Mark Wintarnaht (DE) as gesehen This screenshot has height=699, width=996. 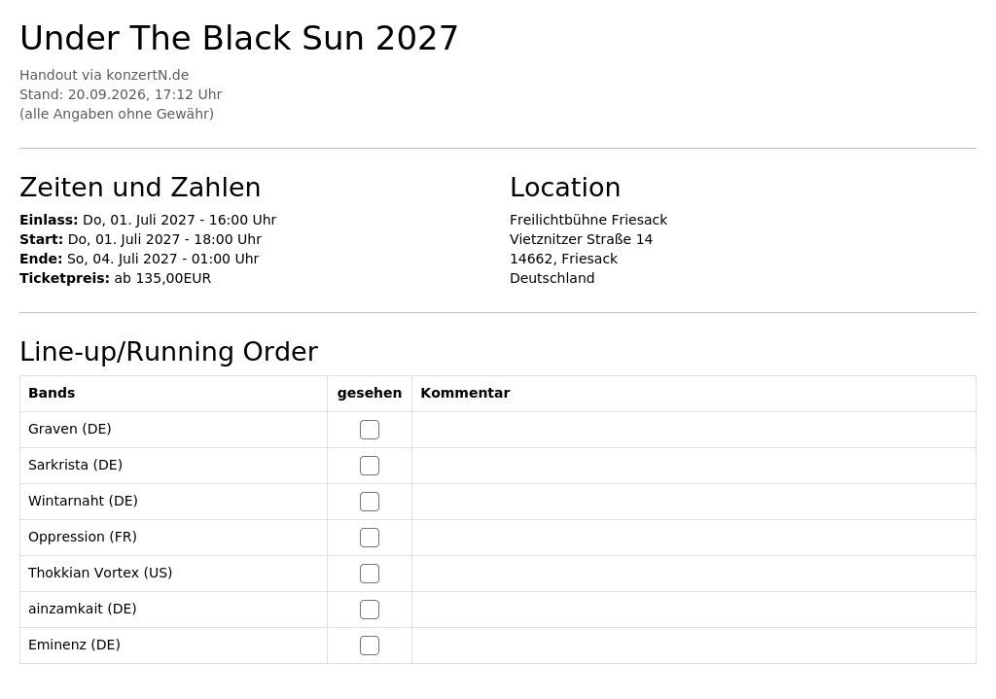pos(369,502)
